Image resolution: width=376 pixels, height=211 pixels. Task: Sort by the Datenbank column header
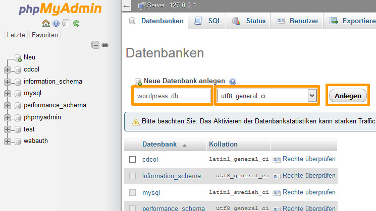pos(159,144)
